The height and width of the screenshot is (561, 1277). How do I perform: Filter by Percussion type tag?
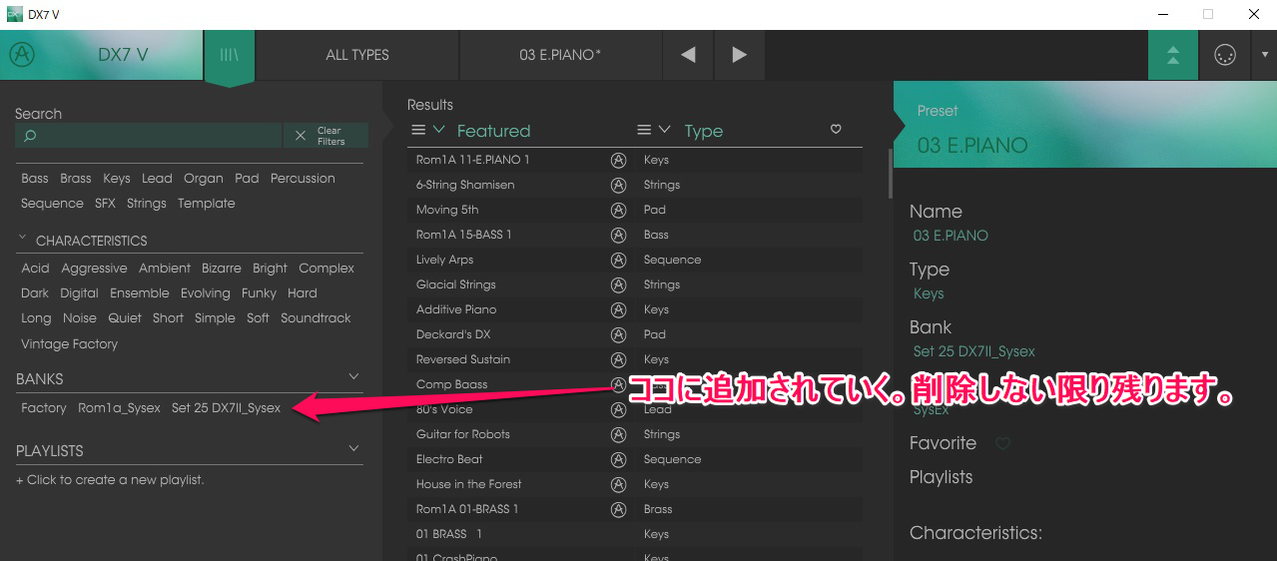pyautogui.click(x=303, y=179)
